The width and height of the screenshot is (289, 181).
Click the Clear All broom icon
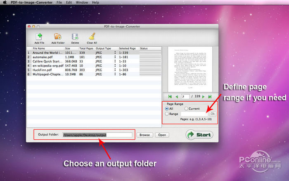coord(92,36)
